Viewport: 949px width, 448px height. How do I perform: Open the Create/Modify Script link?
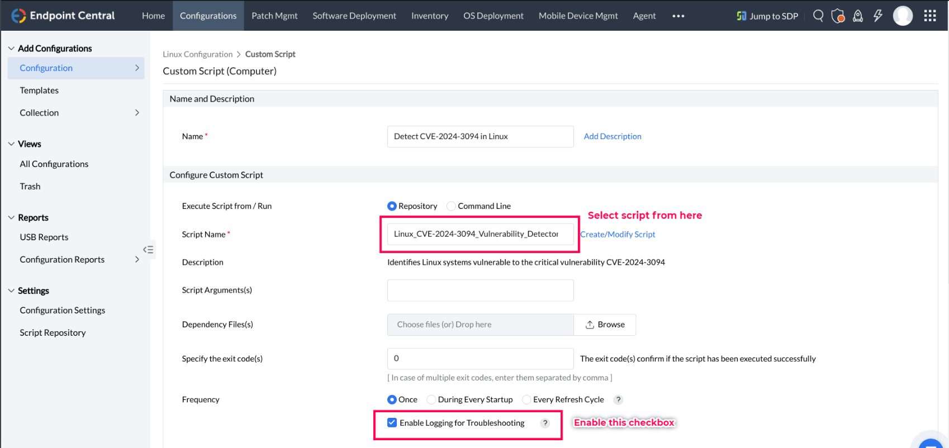(x=618, y=235)
